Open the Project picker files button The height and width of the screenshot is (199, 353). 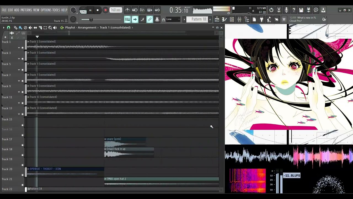coord(254,19)
